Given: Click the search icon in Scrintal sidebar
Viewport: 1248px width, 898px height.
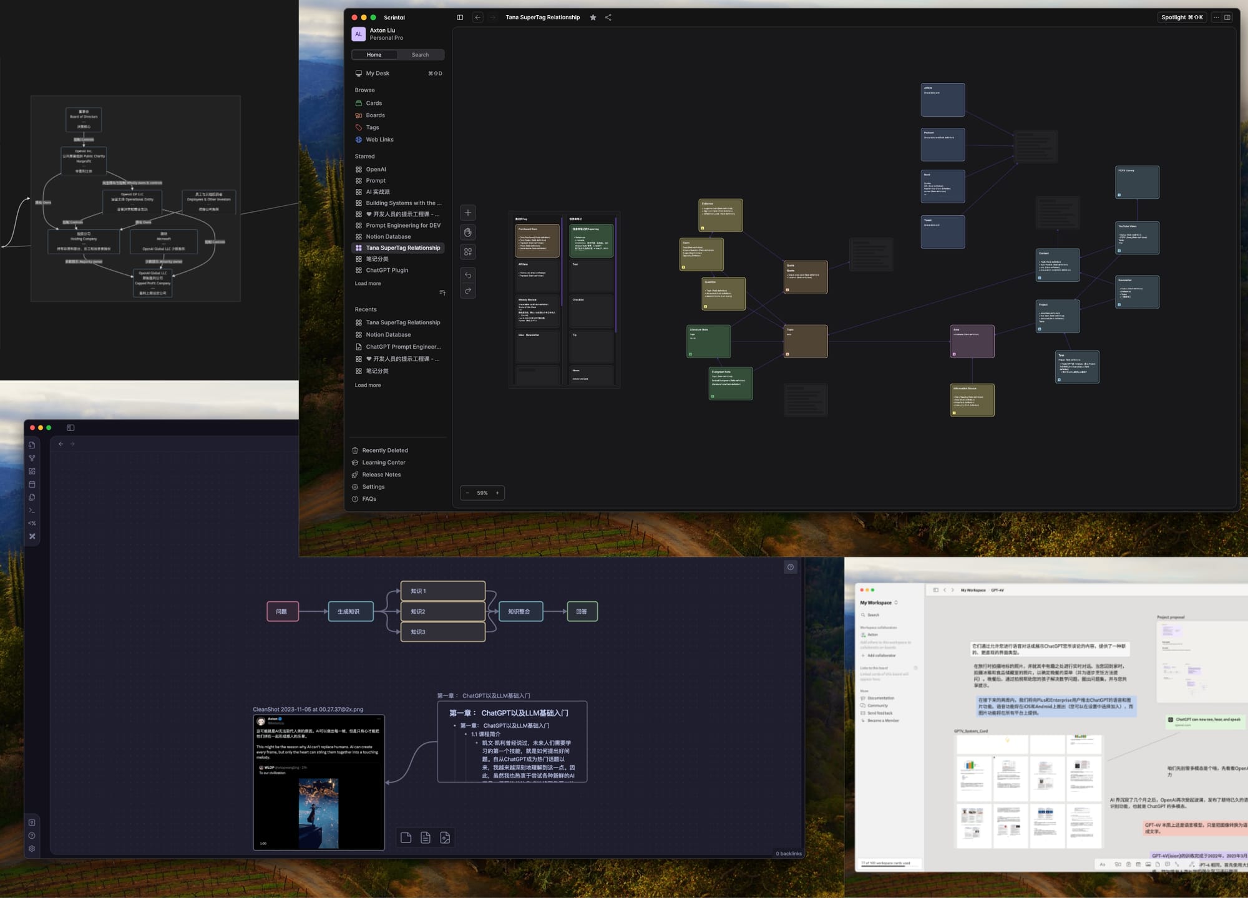Looking at the screenshot, I should pyautogui.click(x=419, y=54).
